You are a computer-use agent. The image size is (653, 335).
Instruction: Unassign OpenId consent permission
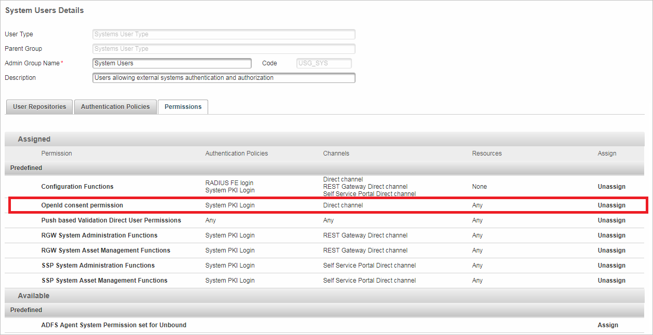pos(611,205)
